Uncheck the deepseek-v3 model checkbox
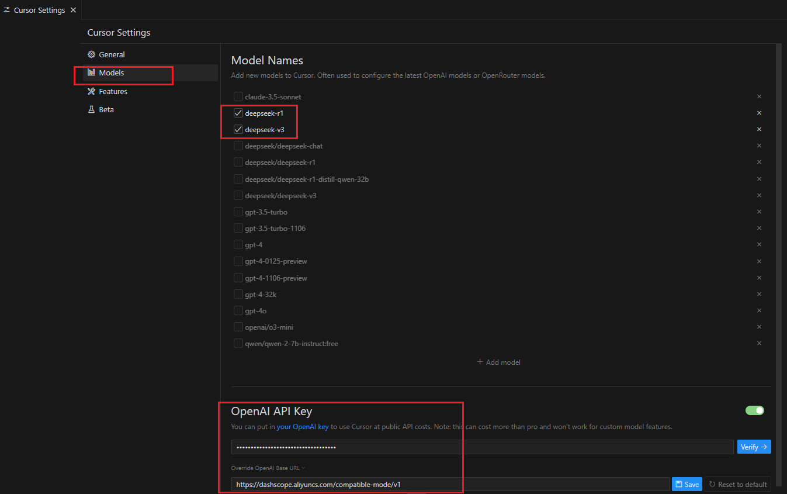 click(238, 129)
